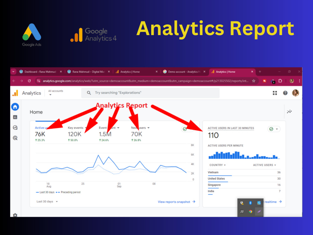Close the Dashboard ‹ Rana Mahmud tab

tap(61, 71)
